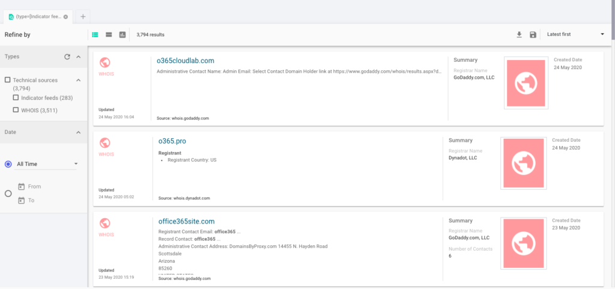Click the From date field
Image resolution: width=615 pixels, height=289 pixels.
(34, 187)
